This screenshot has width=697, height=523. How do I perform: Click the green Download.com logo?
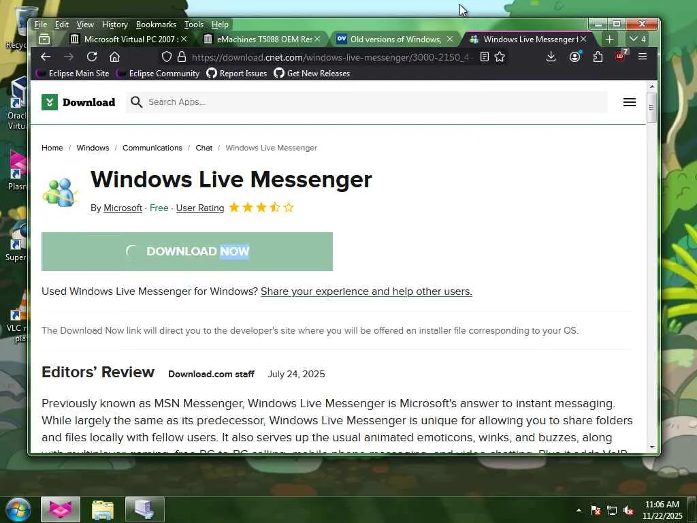(78, 102)
